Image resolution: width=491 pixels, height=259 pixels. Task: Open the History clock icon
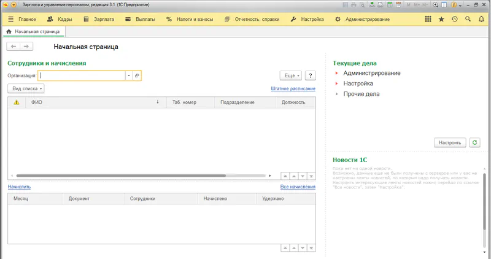(x=455, y=19)
